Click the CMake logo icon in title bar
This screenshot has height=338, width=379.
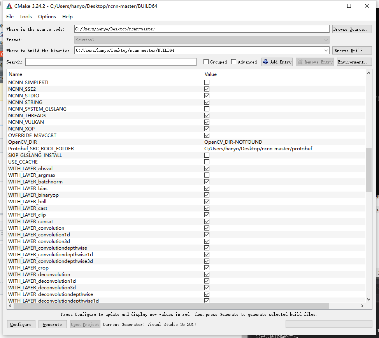click(9, 6)
